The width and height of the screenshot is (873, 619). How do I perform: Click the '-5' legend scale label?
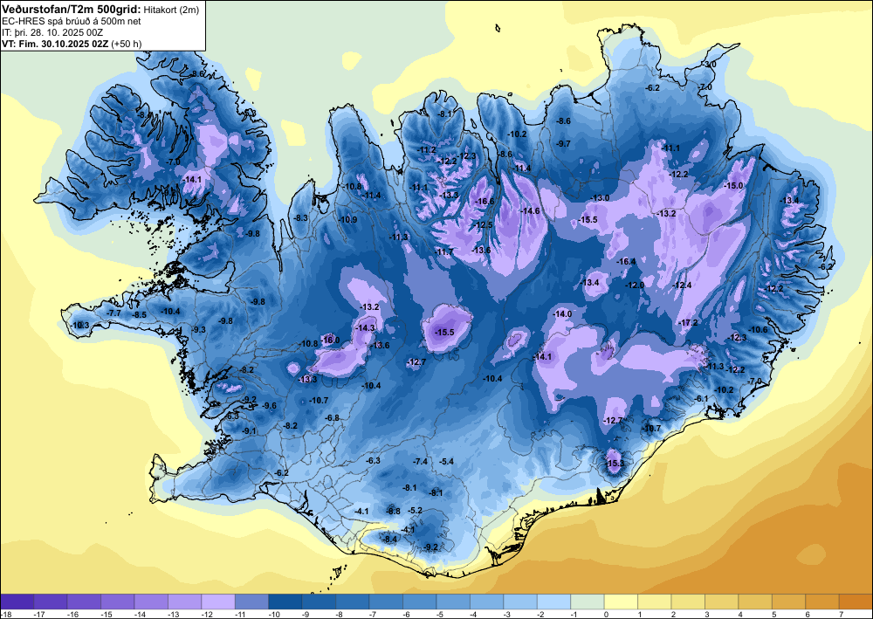coord(440,614)
